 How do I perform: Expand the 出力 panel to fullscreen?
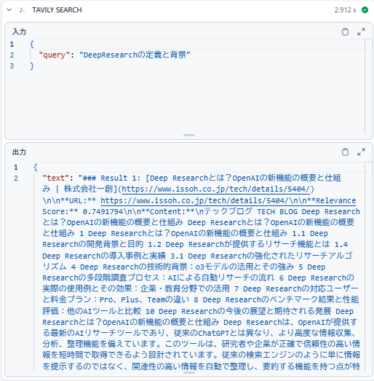click(x=361, y=152)
